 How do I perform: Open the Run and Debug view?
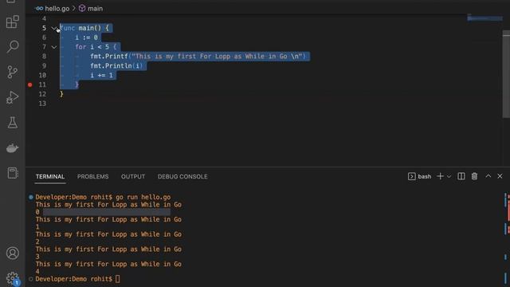(13, 97)
